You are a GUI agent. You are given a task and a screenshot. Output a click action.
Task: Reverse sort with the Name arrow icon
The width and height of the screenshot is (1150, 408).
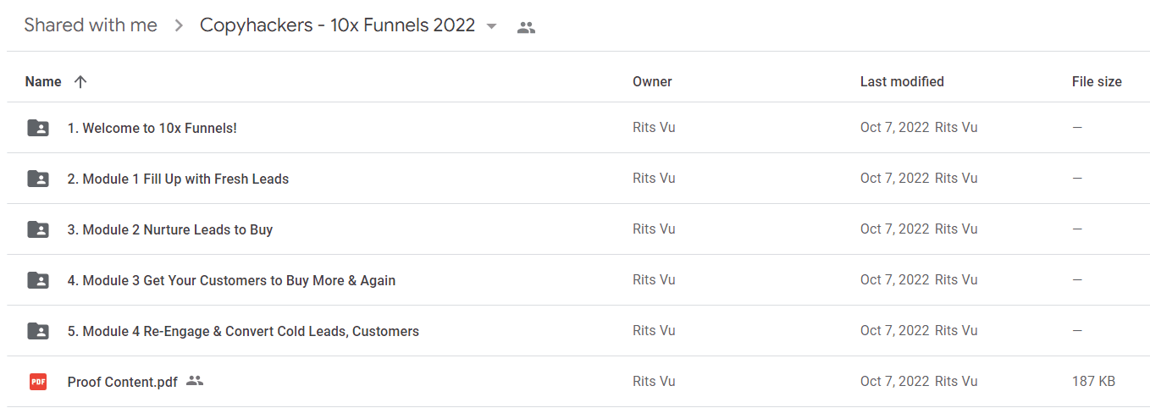click(80, 82)
